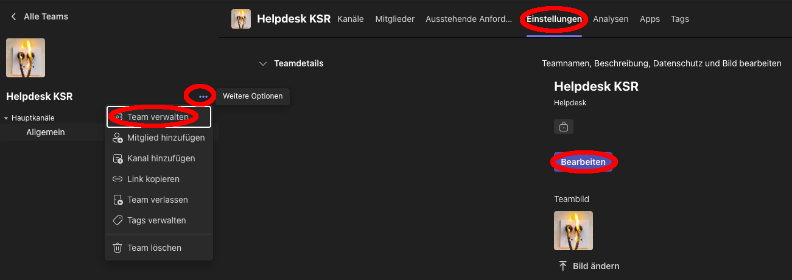Choose Team verlassen from the menu
This screenshot has height=280, width=792.
pyautogui.click(x=159, y=200)
